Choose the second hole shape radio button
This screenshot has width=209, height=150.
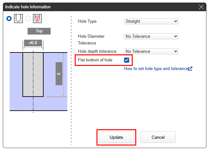point(28,19)
